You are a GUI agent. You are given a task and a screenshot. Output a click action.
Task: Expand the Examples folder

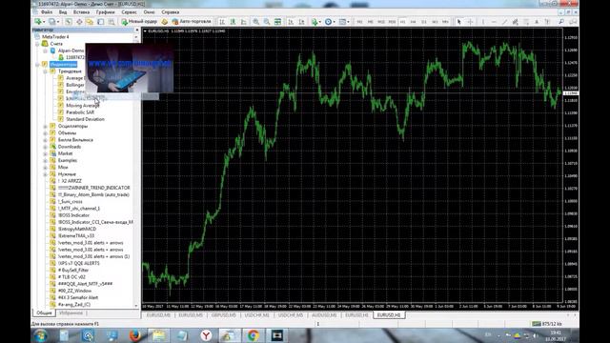click(45, 161)
